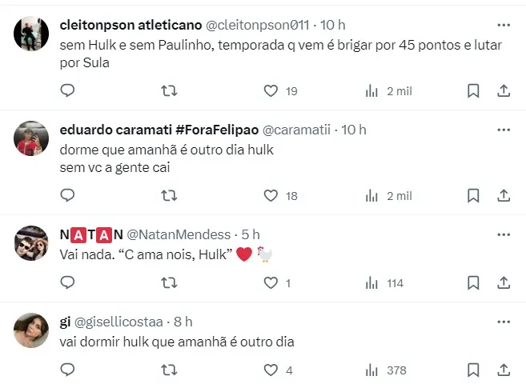Reply to gisellicostaa's tweet
Image resolution: width=526 pixels, height=384 pixels.
click(67, 370)
